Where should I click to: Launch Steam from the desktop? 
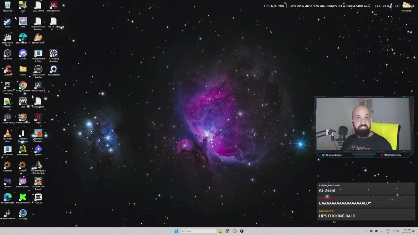(8, 23)
